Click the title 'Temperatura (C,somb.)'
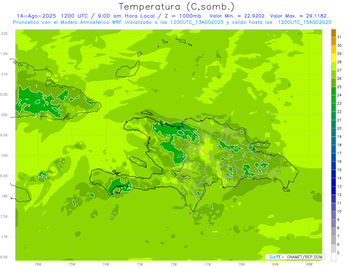 pyautogui.click(x=177, y=7)
